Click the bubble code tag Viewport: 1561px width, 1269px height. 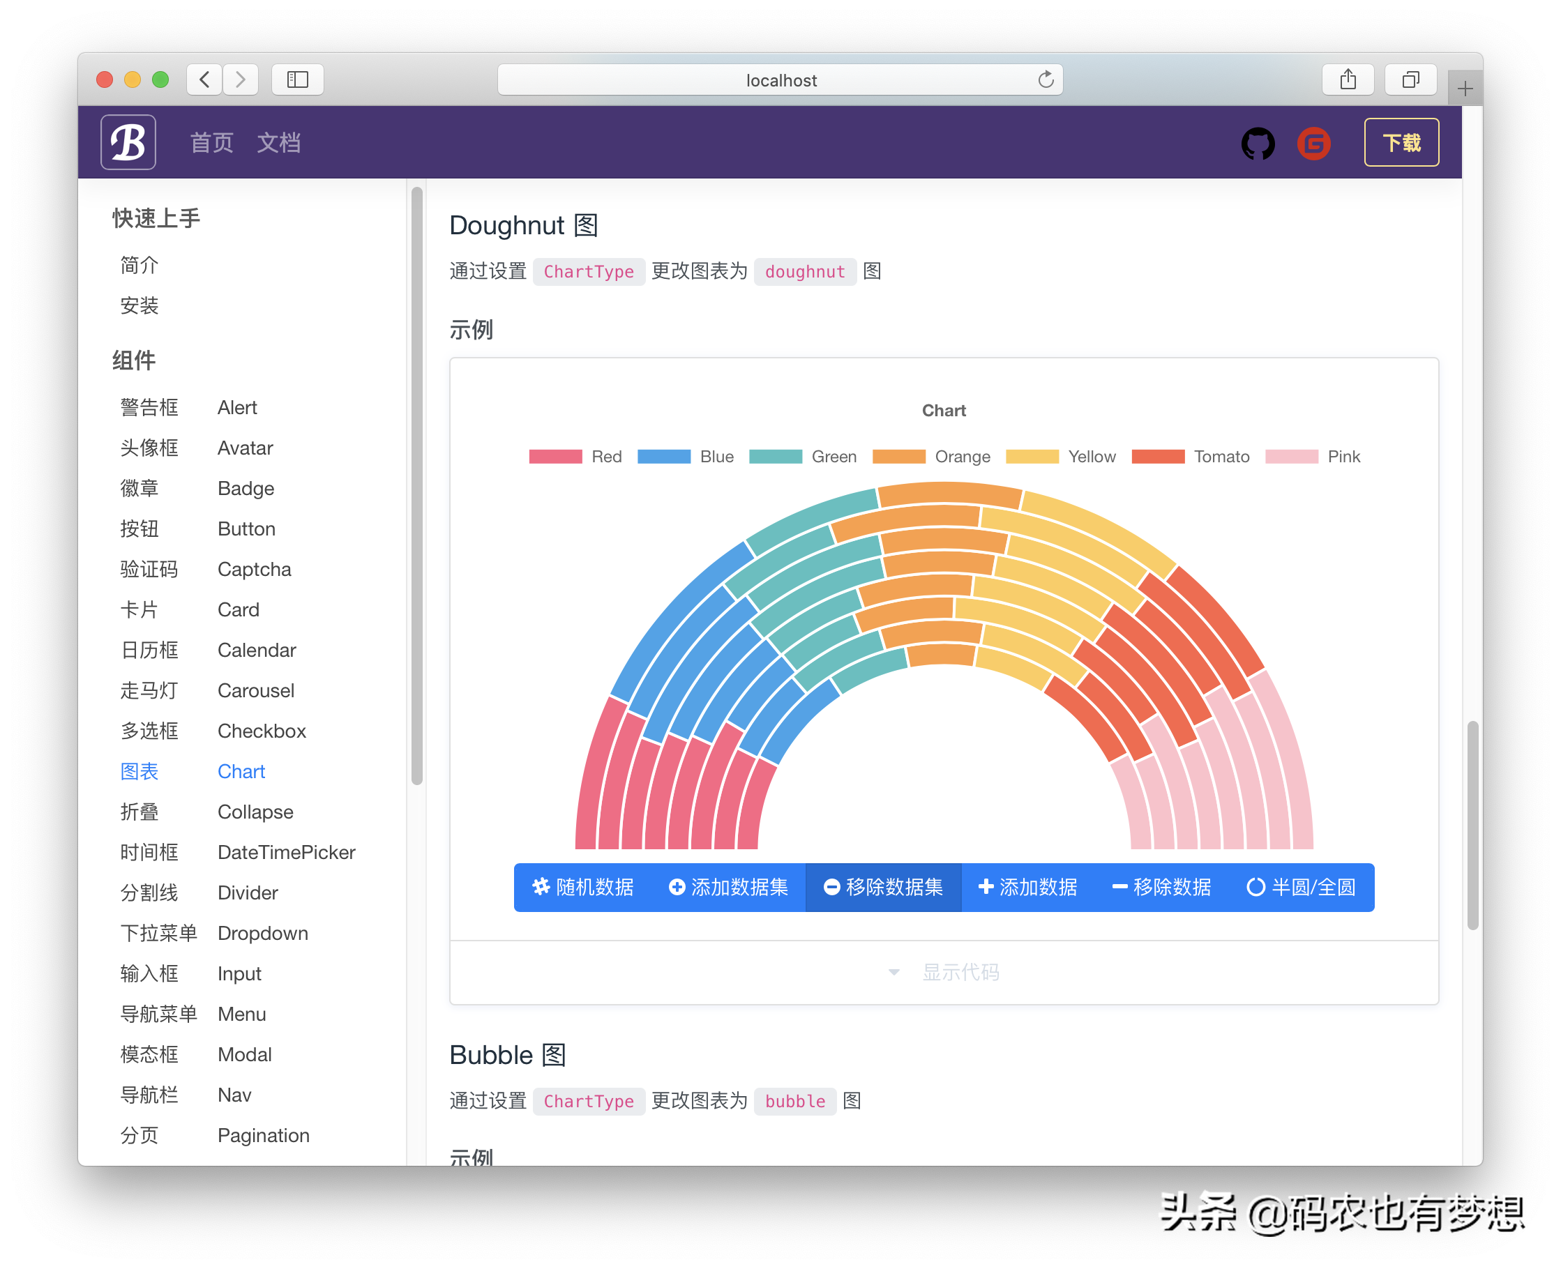(794, 1101)
